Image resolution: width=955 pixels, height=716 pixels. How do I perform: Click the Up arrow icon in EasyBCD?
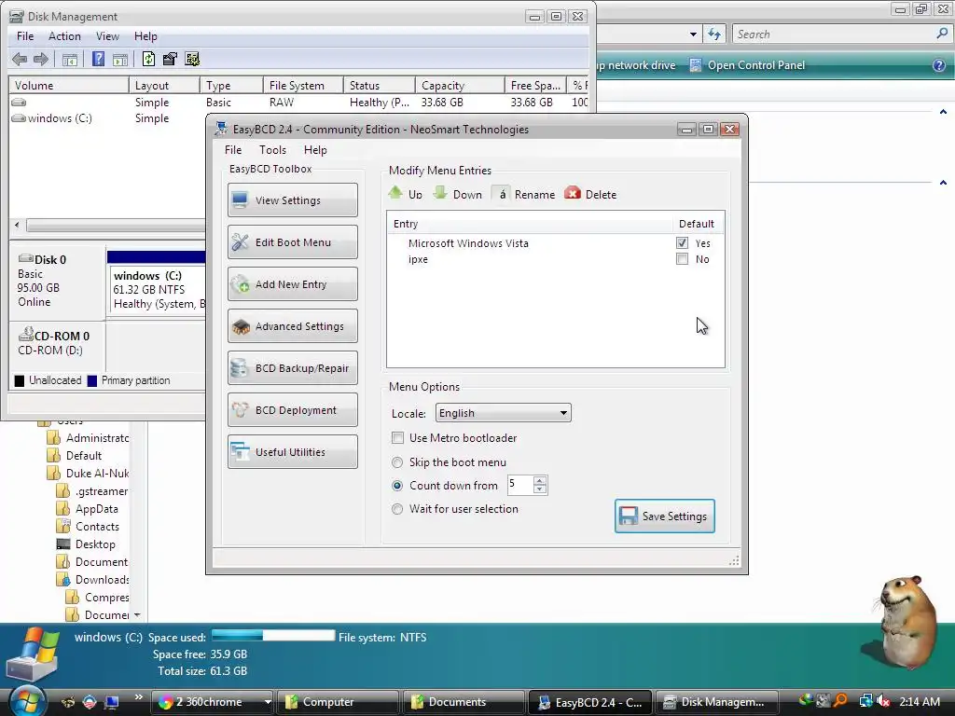(395, 194)
